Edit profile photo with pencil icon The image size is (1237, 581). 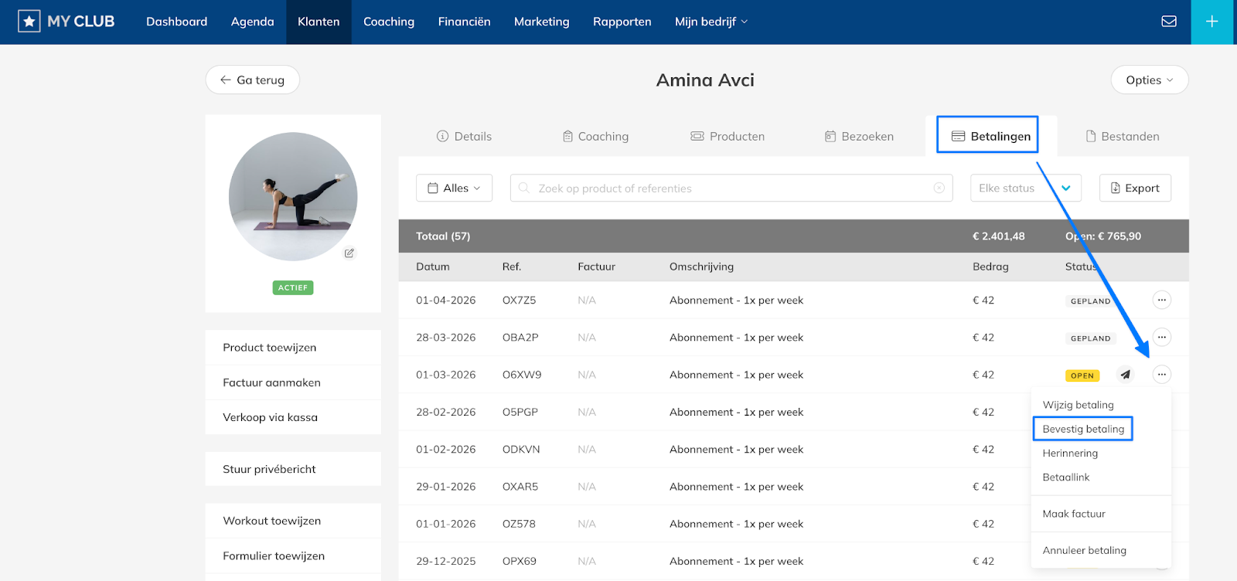click(349, 253)
